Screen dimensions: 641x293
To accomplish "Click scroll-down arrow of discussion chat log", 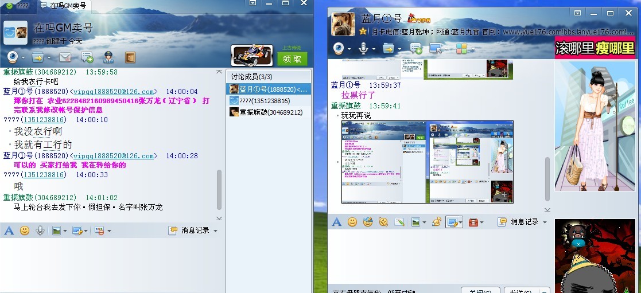I will 219,218.
